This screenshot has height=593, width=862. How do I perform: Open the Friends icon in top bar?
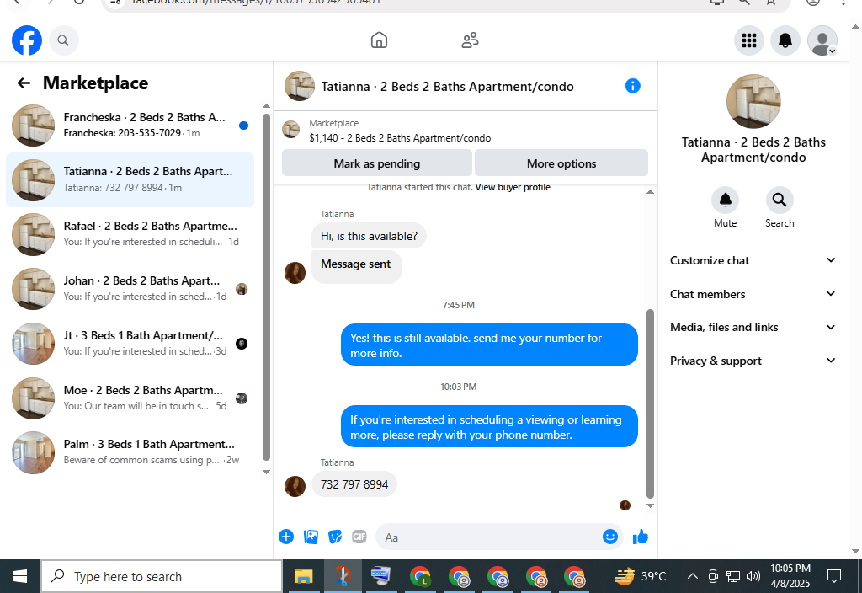(x=470, y=40)
